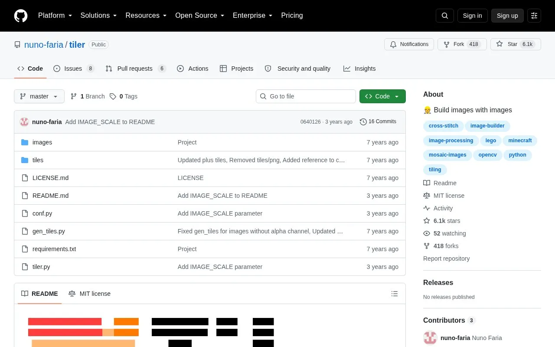Open the opencv topic tag
Viewport: 555px width, 347px height.
click(x=488, y=155)
